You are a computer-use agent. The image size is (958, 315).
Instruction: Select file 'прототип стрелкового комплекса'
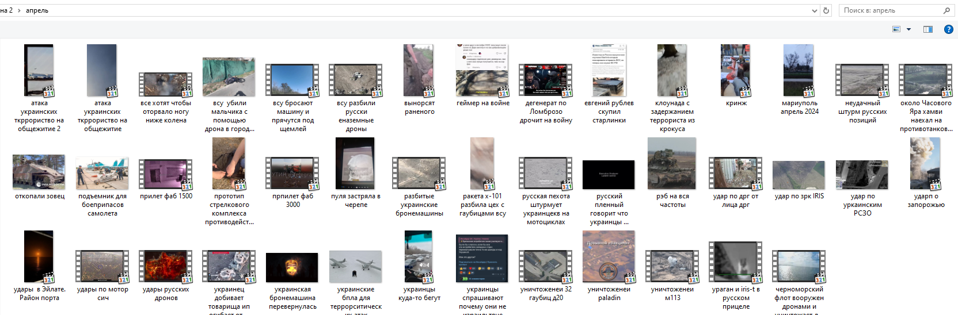[x=229, y=181]
